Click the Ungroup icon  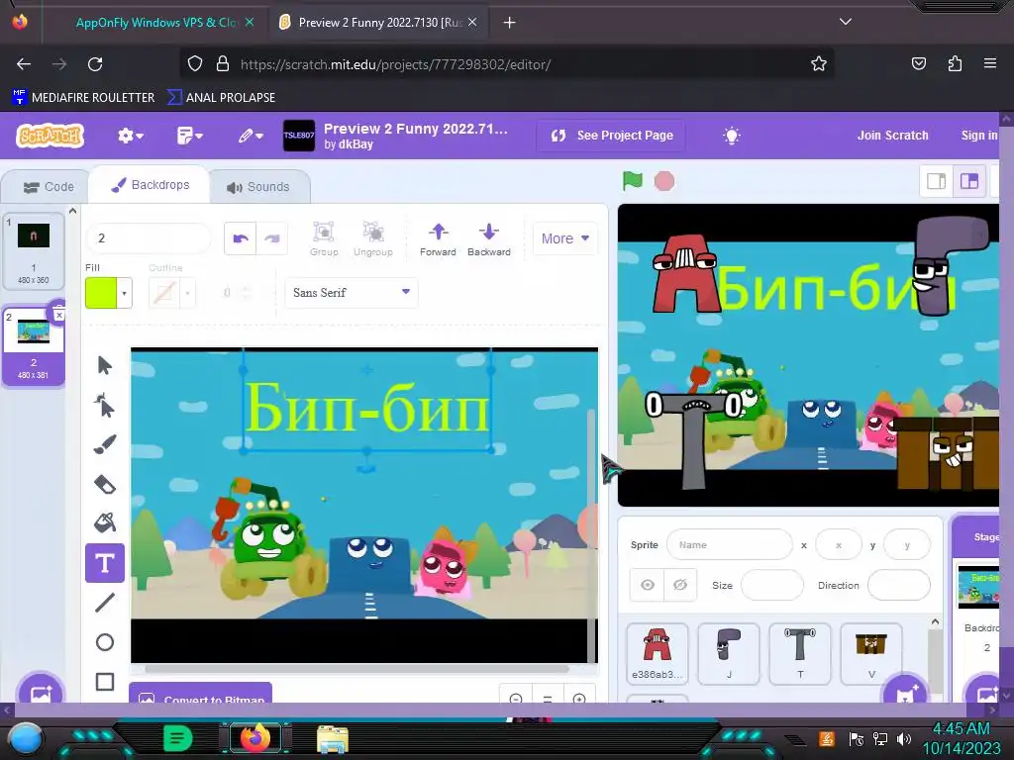pyautogui.click(x=373, y=239)
